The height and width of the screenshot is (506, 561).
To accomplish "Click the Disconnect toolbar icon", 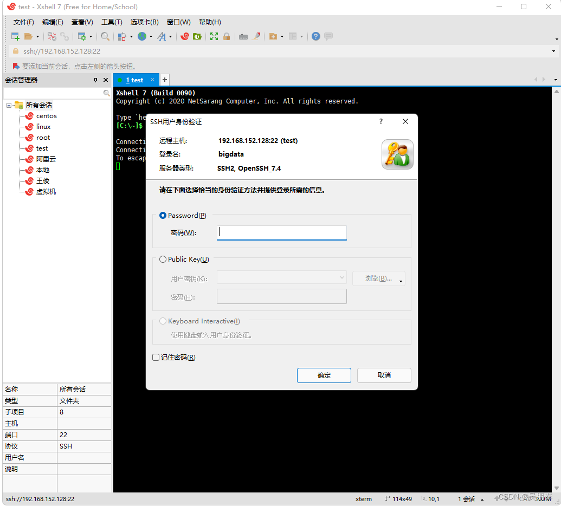I will click(52, 36).
